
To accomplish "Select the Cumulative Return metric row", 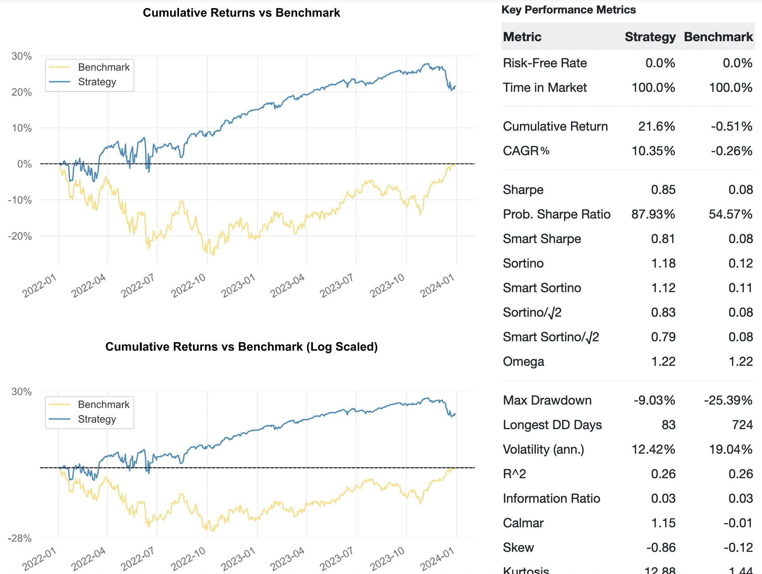I will click(555, 126).
